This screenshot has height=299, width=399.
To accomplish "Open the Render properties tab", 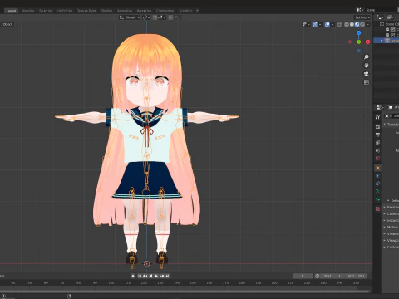I will 377,127.
